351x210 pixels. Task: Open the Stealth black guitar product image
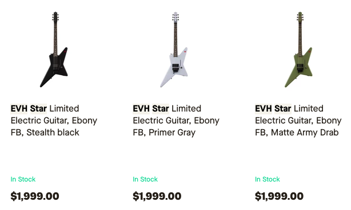tap(54, 50)
